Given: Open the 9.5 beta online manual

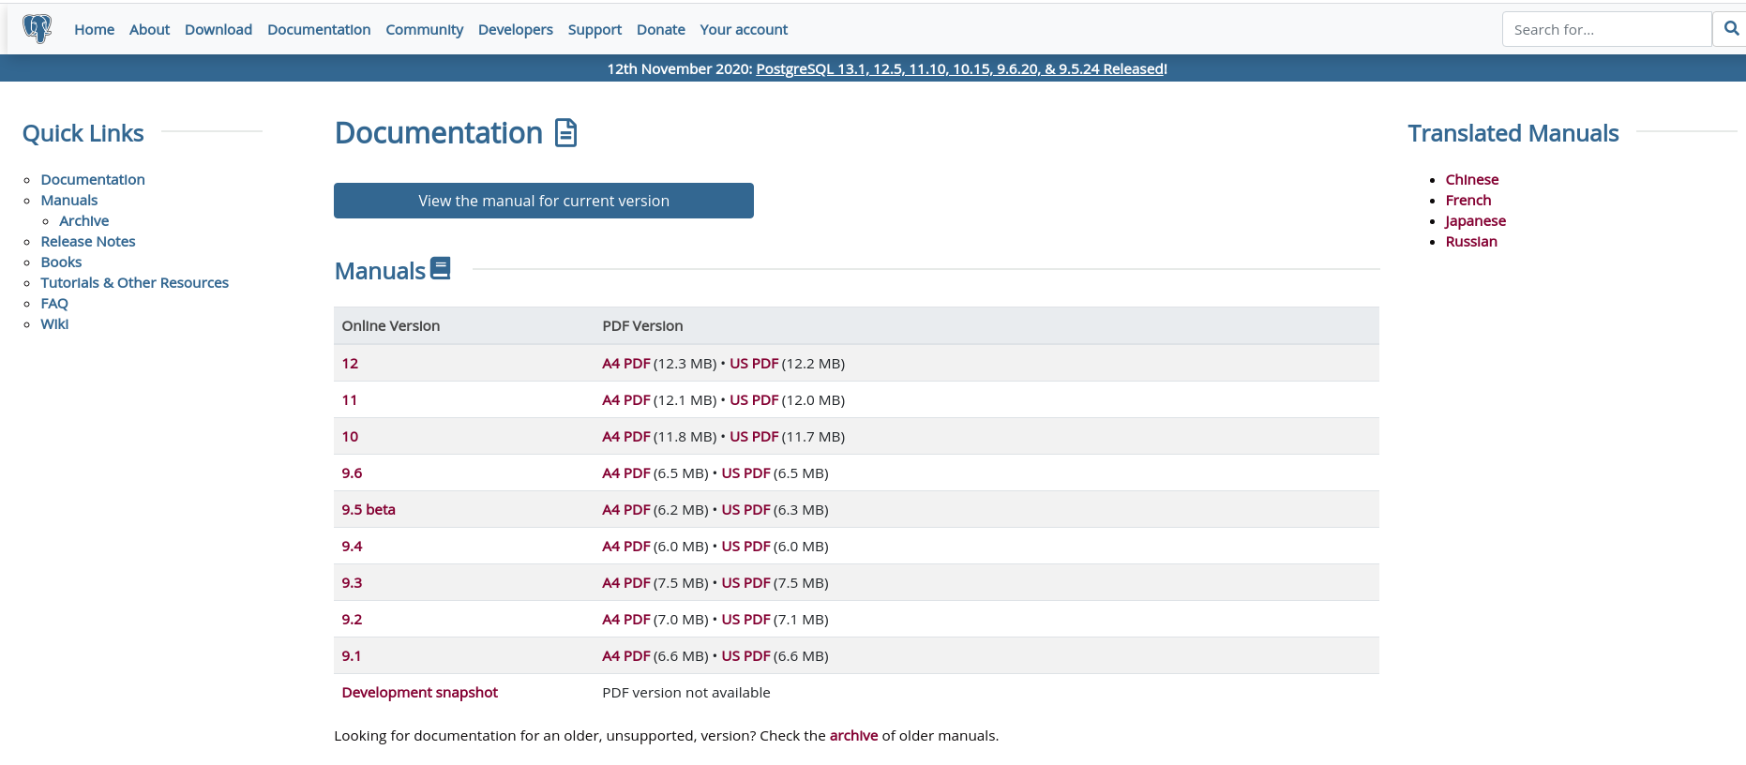Looking at the screenshot, I should 368,510.
